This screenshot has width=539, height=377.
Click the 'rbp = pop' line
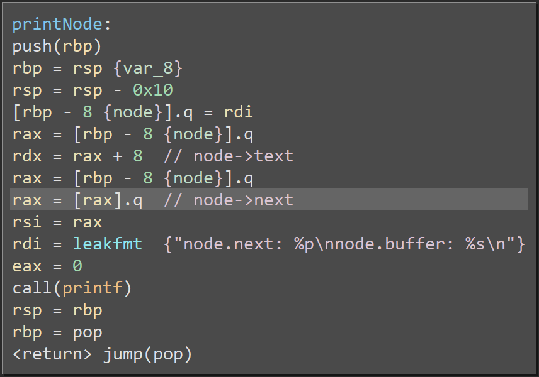tap(57, 332)
